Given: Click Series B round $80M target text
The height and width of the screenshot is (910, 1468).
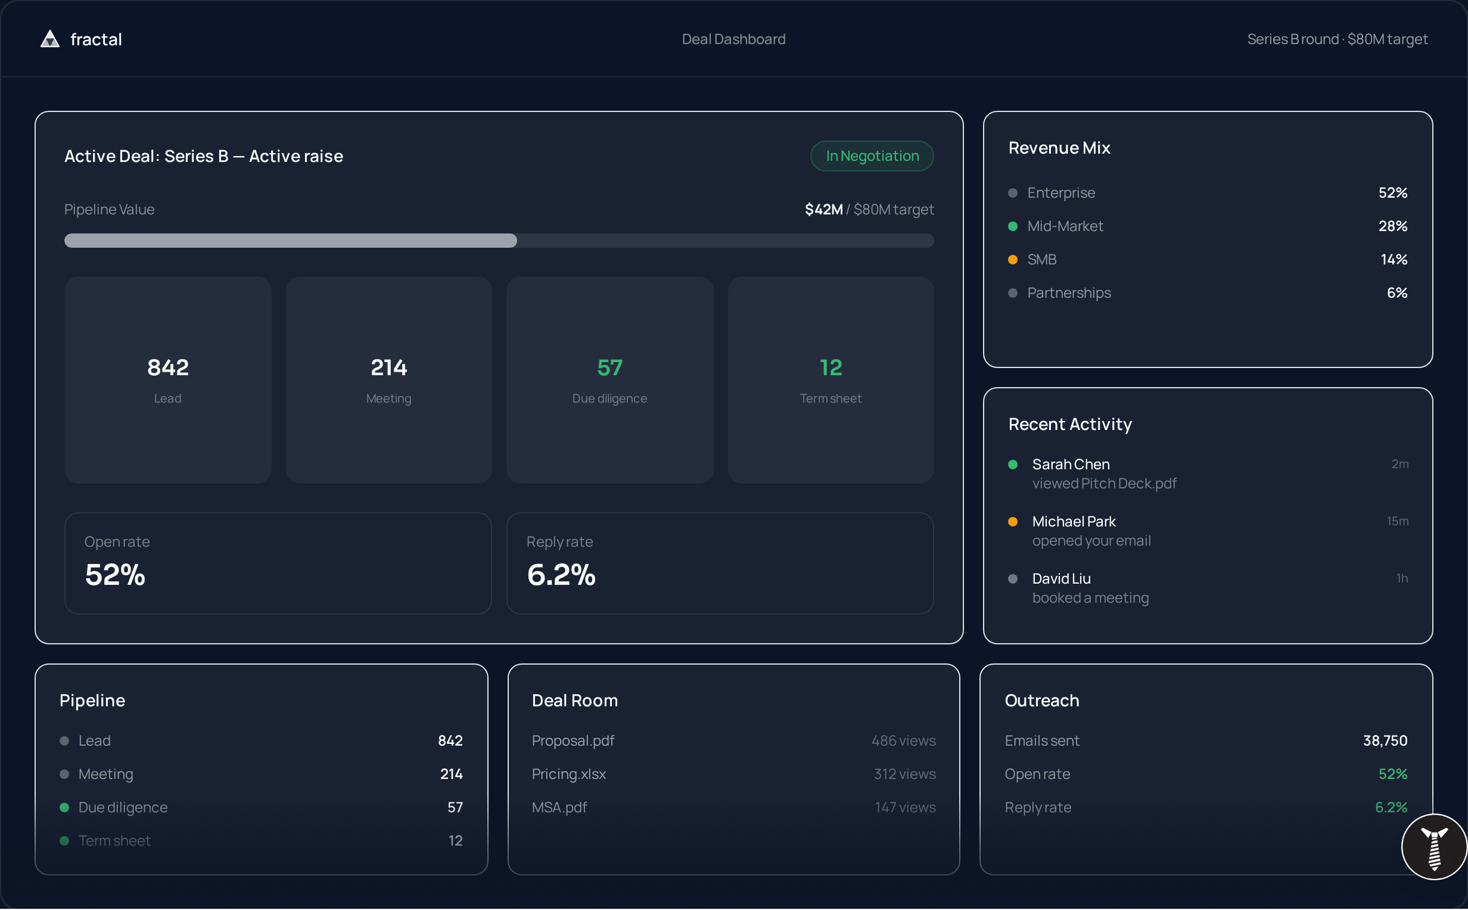Looking at the screenshot, I should click(x=1338, y=39).
